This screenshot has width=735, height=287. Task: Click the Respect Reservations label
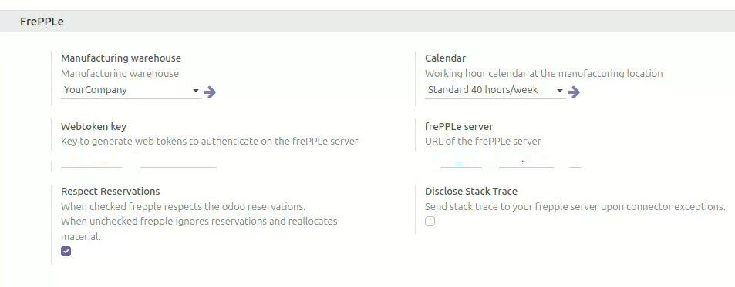[x=110, y=191]
